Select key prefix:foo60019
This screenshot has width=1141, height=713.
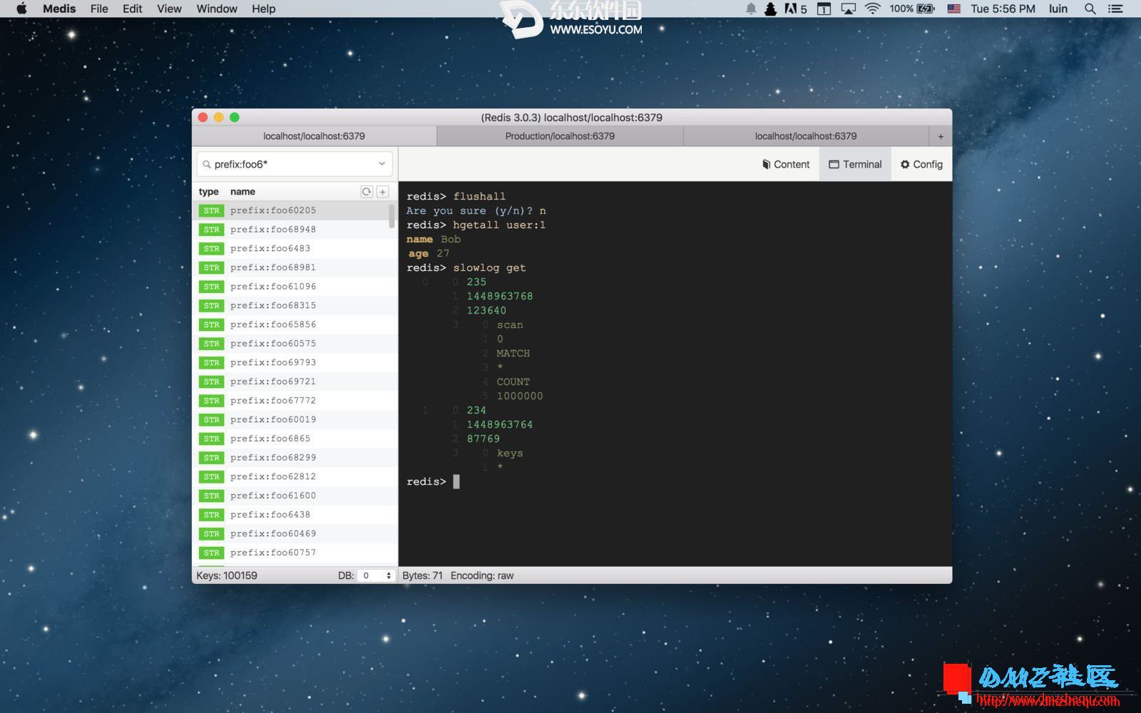[295, 420]
